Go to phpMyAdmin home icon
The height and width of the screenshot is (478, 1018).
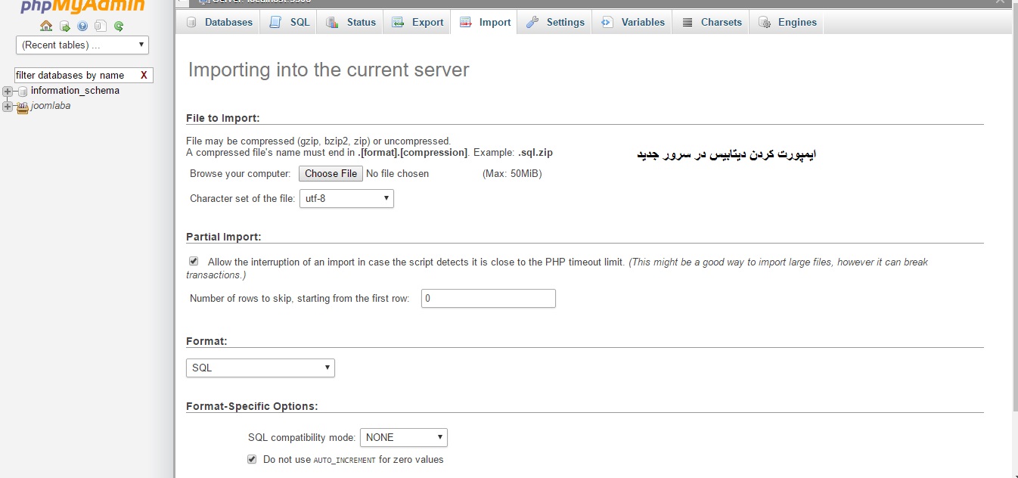[x=46, y=26]
